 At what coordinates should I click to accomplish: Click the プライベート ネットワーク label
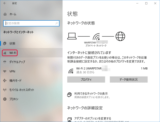96,46
